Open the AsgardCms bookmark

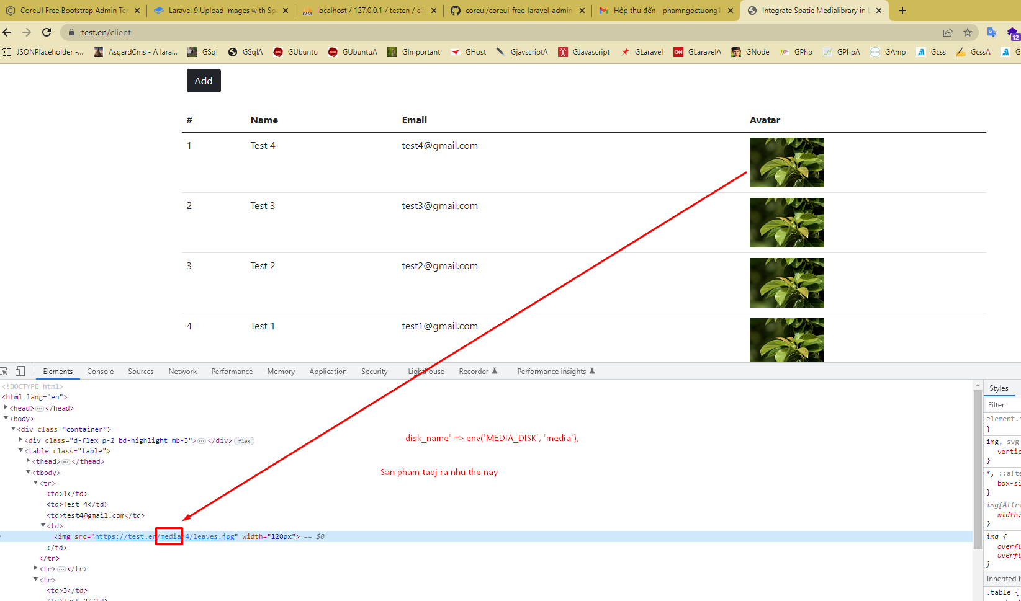[x=136, y=52]
